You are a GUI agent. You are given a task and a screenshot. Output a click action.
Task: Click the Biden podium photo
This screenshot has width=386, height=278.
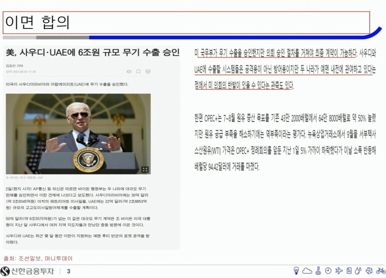(78, 134)
